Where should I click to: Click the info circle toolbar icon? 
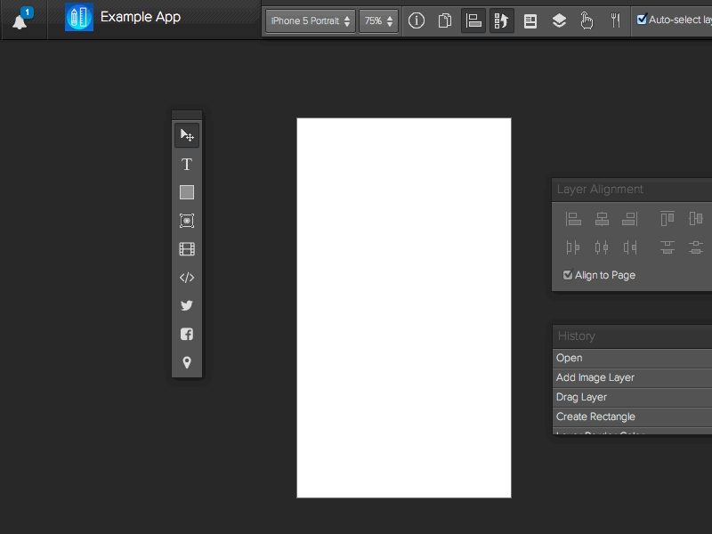click(x=417, y=21)
